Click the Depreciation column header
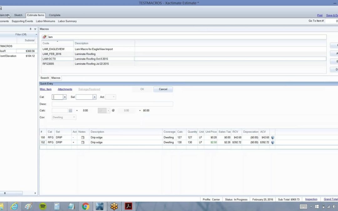The width and height of the screenshot is (338, 211). pyautogui.click(x=250, y=132)
